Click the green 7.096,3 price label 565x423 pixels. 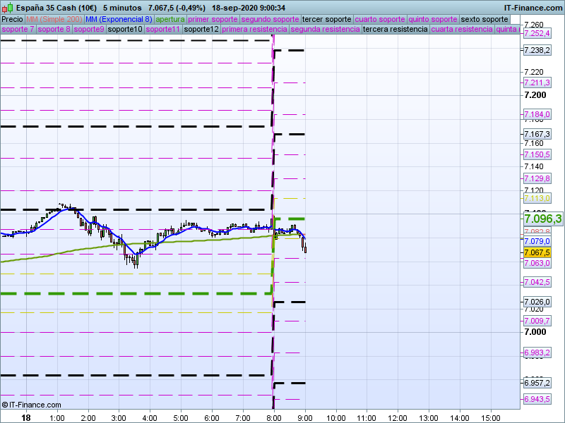[542, 219]
